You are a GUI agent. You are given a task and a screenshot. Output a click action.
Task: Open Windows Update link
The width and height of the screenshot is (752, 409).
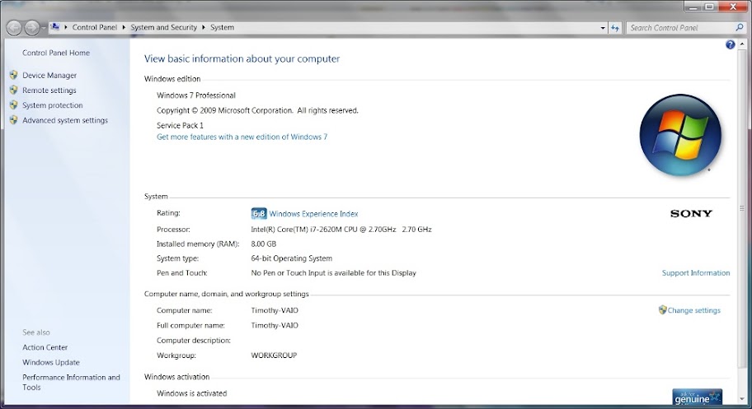tap(51, 363)
